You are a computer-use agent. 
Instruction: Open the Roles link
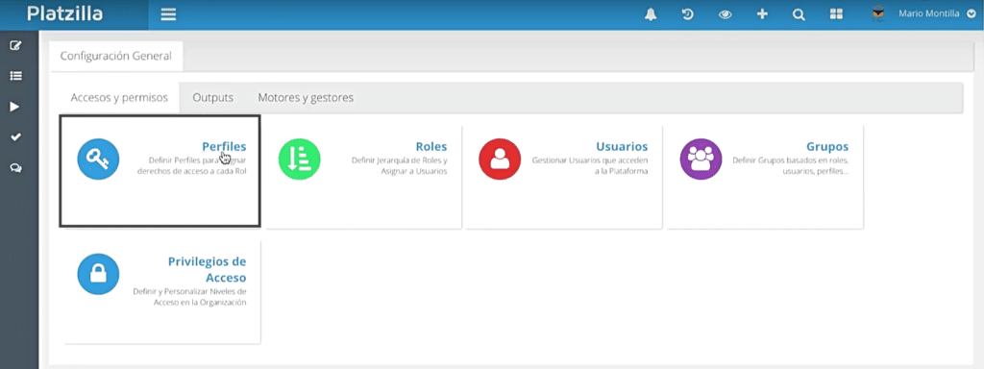point(431,146)
